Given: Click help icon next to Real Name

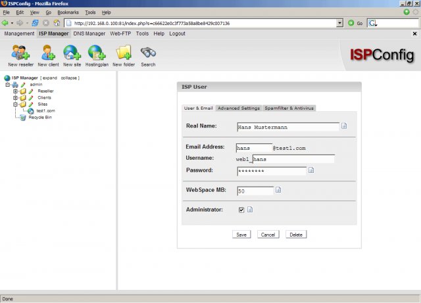Looking at the screenshot, I should [x=344, y=126].
